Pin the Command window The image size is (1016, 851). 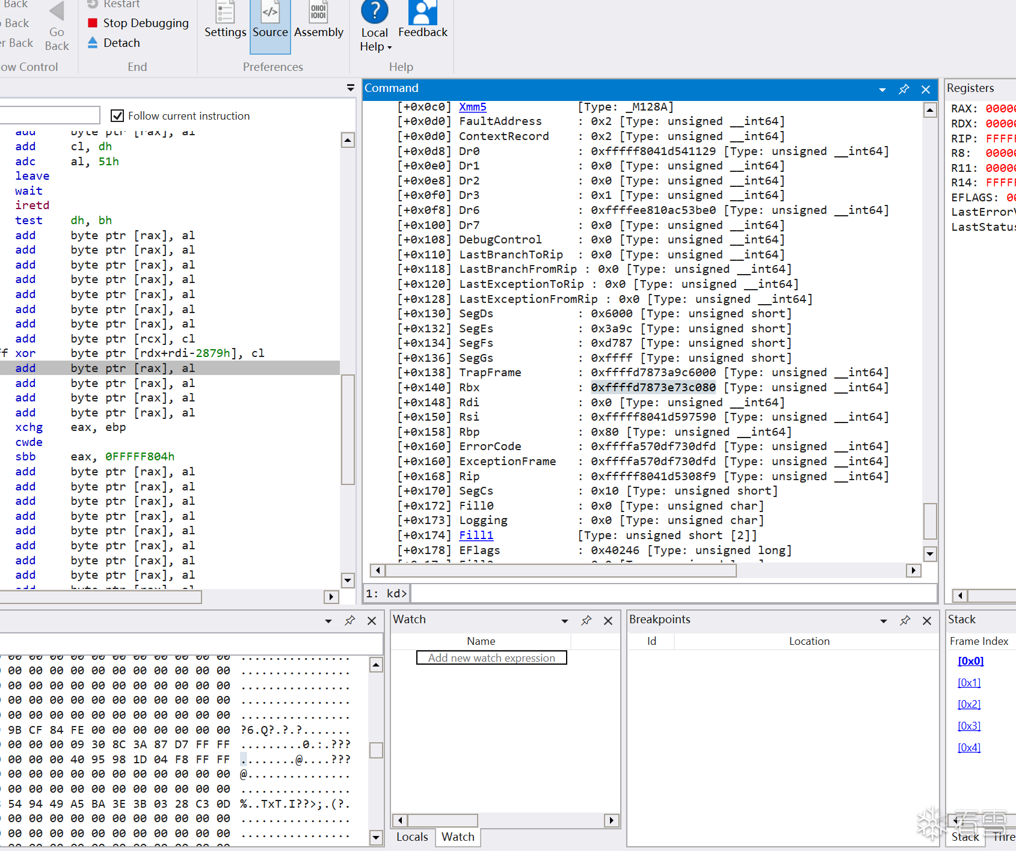[904, 89]
